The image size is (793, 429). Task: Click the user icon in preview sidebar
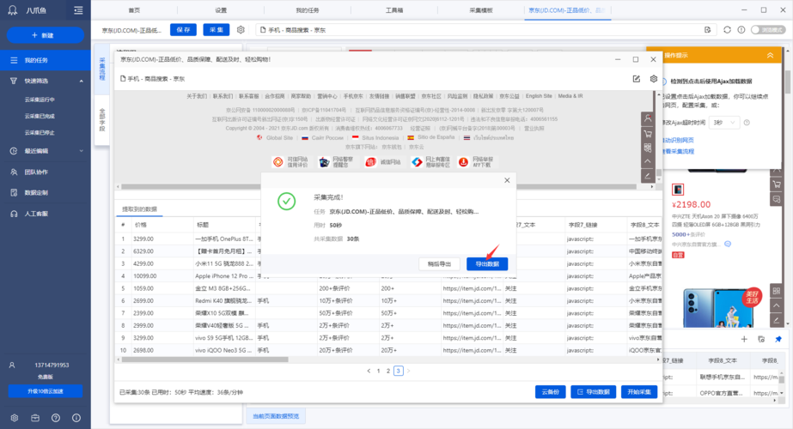point(647,118)
